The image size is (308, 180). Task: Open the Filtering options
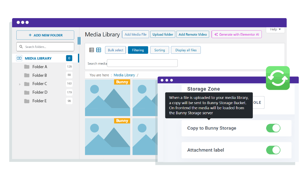[138, 50]
